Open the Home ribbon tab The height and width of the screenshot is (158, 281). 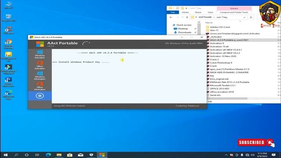coord(185,12)
